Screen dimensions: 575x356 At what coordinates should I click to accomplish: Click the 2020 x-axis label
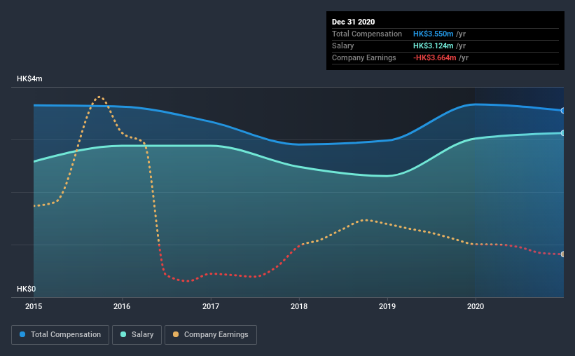click(x=476, y=306)
